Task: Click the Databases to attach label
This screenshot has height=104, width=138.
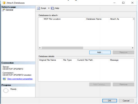Action: pyautogui.click(x=48, y=15)
